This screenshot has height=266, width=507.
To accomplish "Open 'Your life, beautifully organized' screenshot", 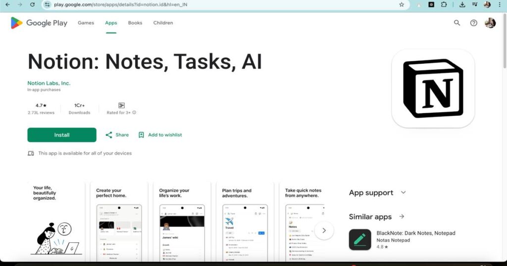I will click(x=56, y=221).
